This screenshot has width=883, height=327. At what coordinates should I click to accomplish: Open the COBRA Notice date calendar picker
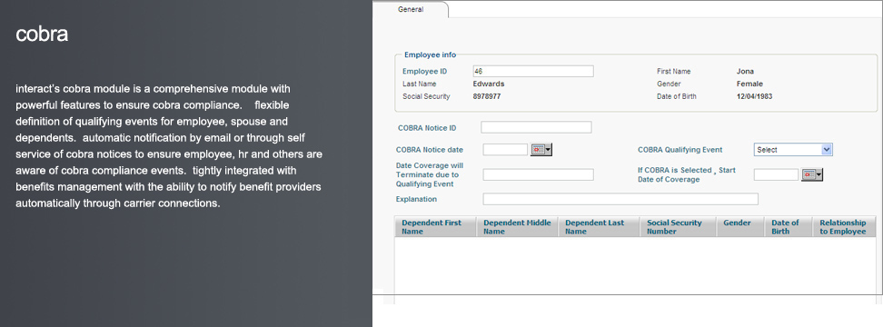541,150
